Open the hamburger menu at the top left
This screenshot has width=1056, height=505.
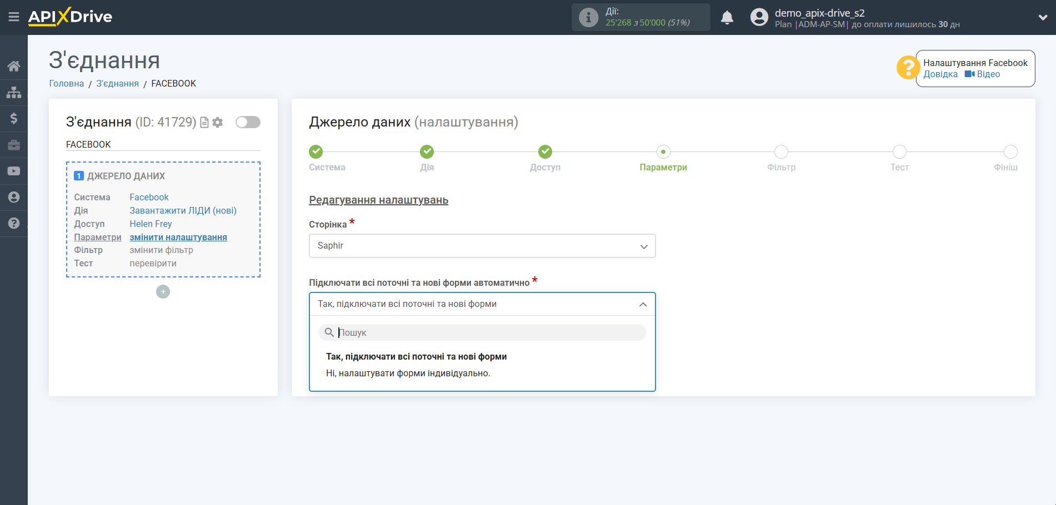(x=13, y=17)
